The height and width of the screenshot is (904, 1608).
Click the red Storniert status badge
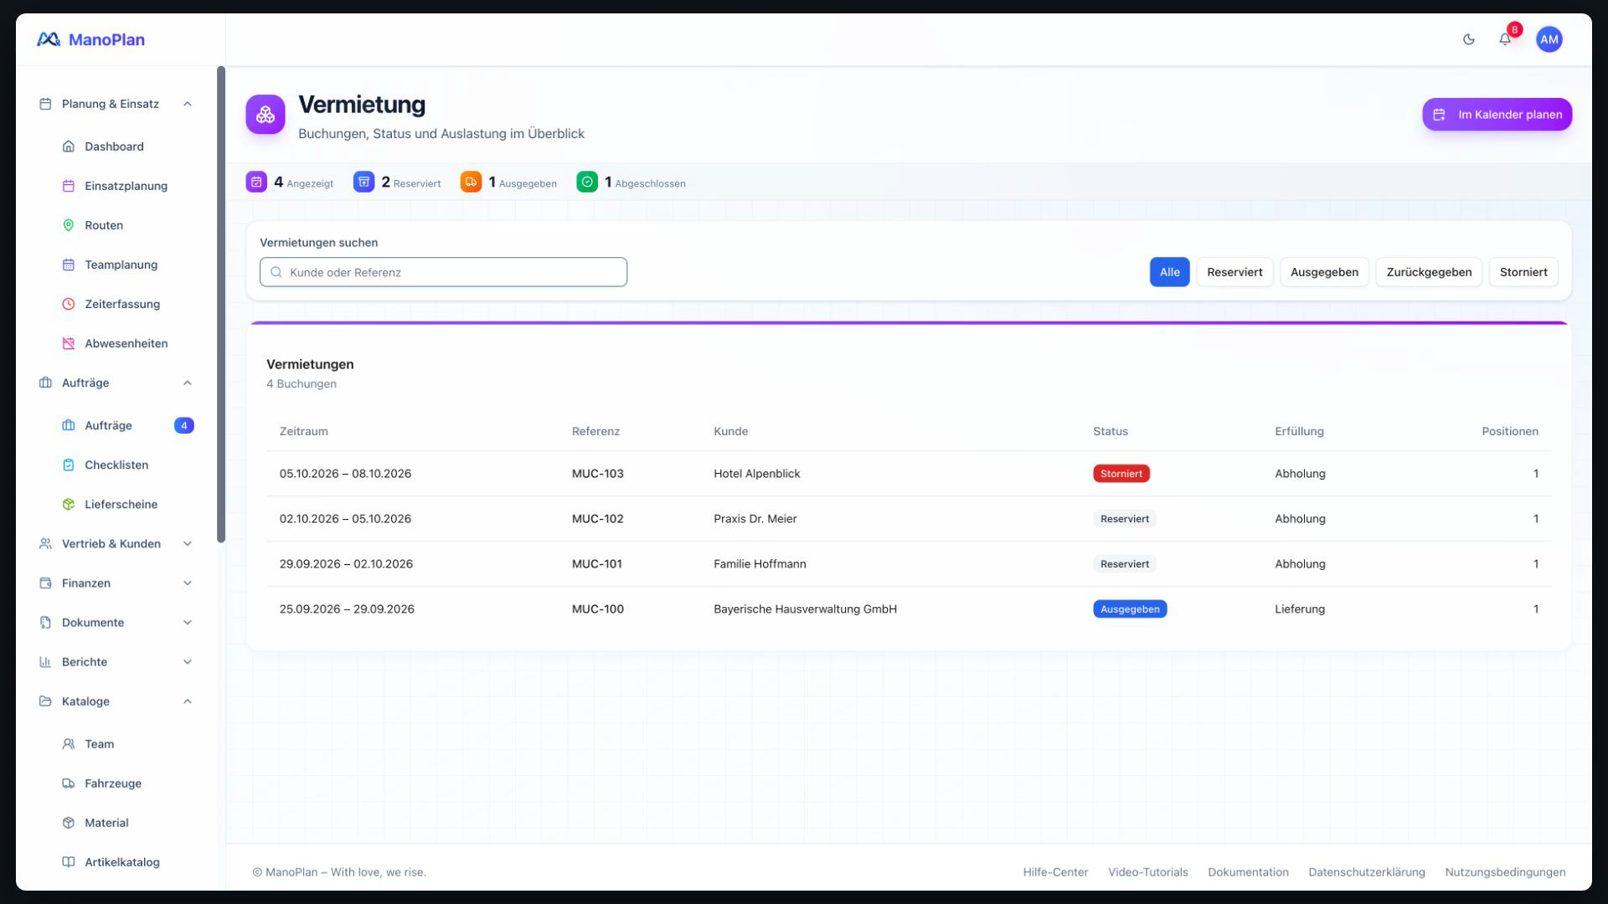(1121, 474)
